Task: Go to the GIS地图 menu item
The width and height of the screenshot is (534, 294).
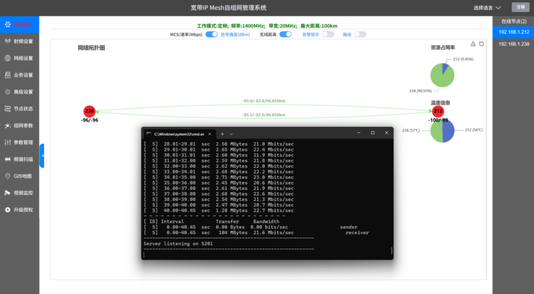Action: (20, 176)
